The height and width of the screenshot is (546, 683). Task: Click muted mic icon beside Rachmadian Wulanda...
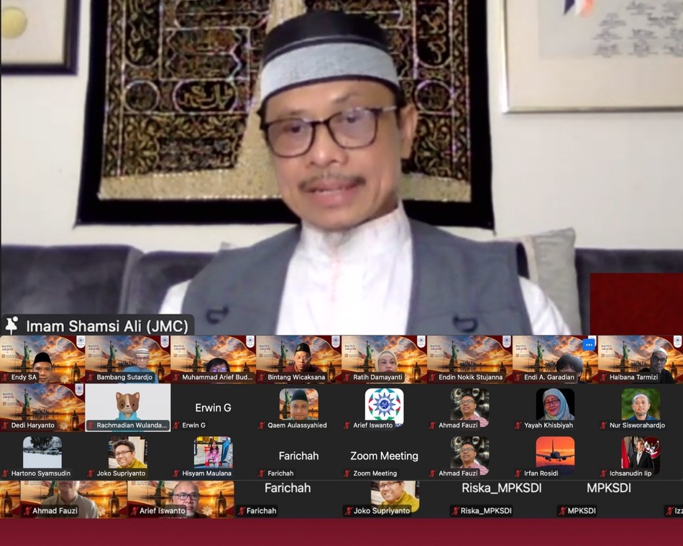(x=91, y=425)
